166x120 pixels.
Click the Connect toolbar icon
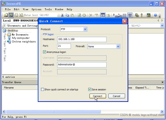tap(6, 15)
